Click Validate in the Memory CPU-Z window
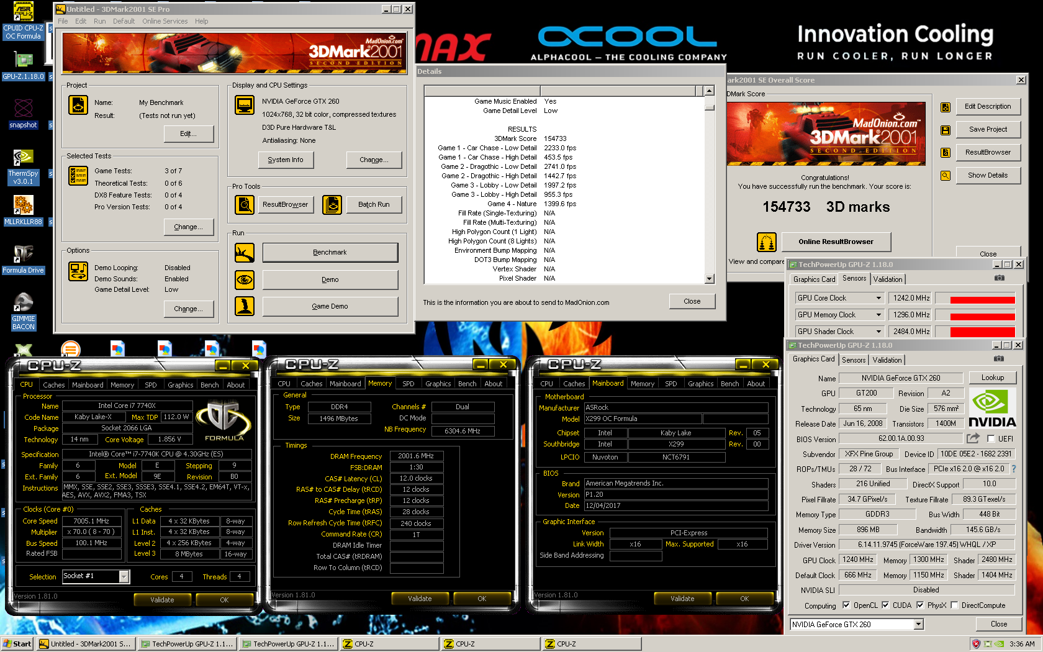 tap(420, 599)
